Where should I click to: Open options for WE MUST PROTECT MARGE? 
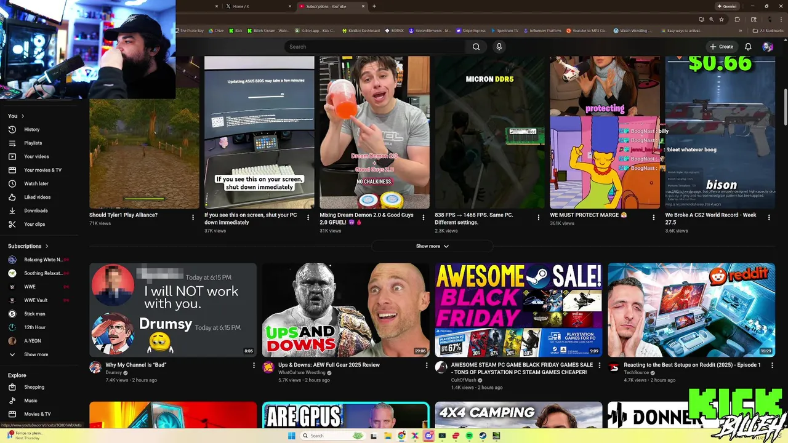[653, 217]
